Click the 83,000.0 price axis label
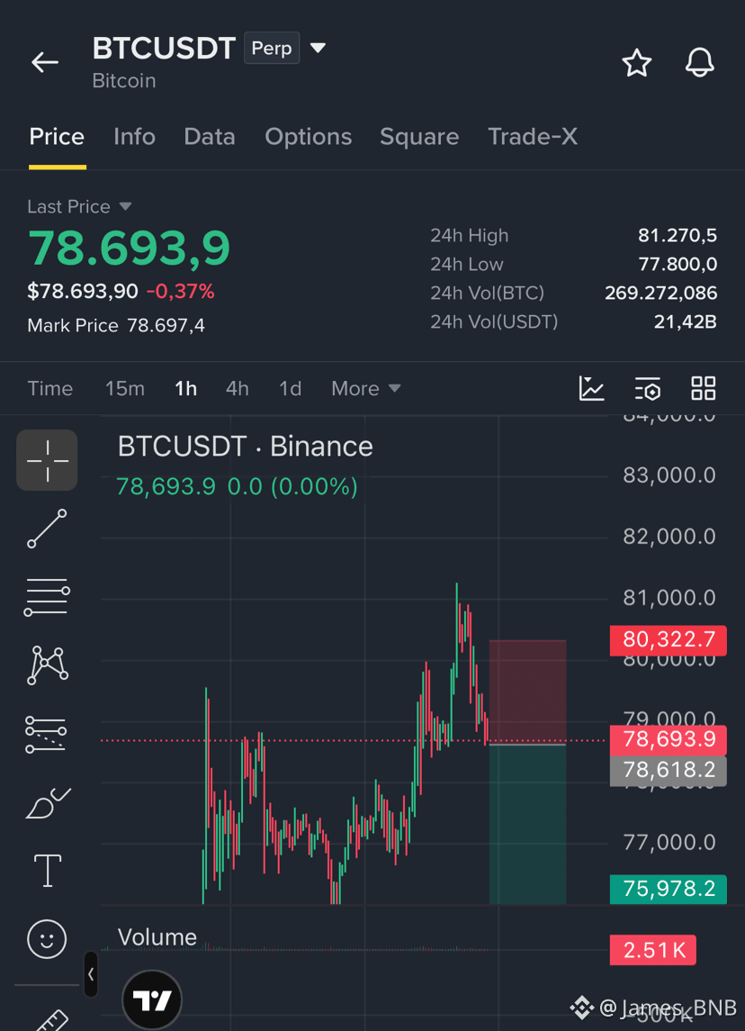This screenshot has height=1031, width=745. pyautogui.click(x=669, y=475)
